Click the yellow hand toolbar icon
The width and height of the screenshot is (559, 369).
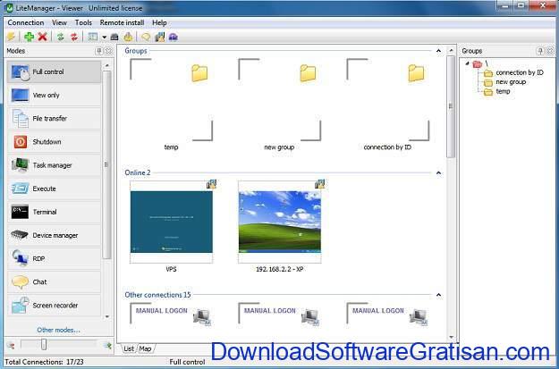pos(128,37)
